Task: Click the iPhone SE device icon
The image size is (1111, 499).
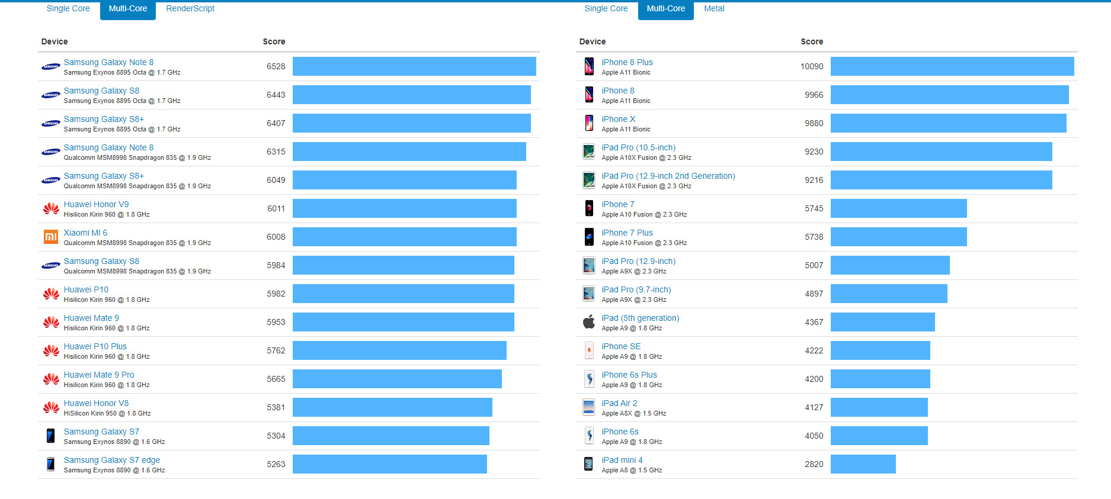Action: pos(589,350)
